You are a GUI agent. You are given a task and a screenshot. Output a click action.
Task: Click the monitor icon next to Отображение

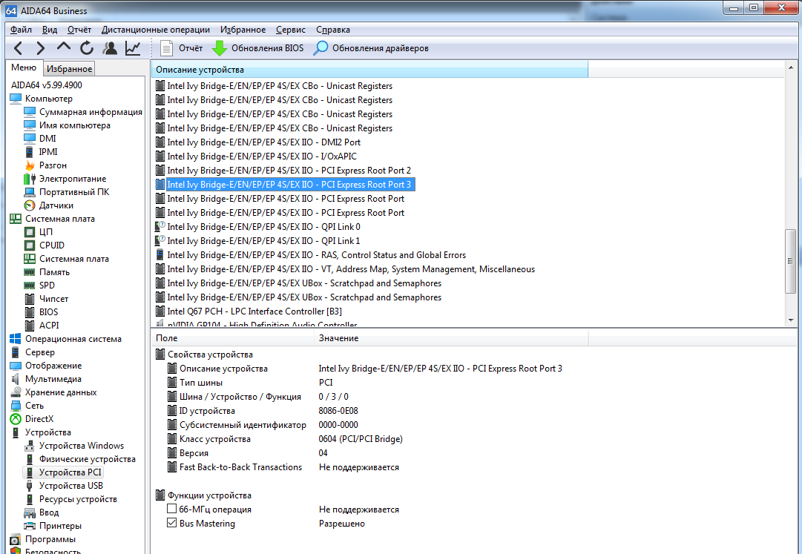point(16,366)
